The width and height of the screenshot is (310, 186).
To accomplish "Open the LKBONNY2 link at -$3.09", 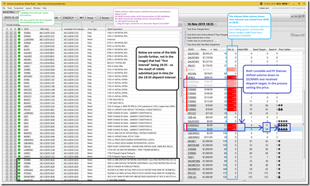I will [193, 133].
